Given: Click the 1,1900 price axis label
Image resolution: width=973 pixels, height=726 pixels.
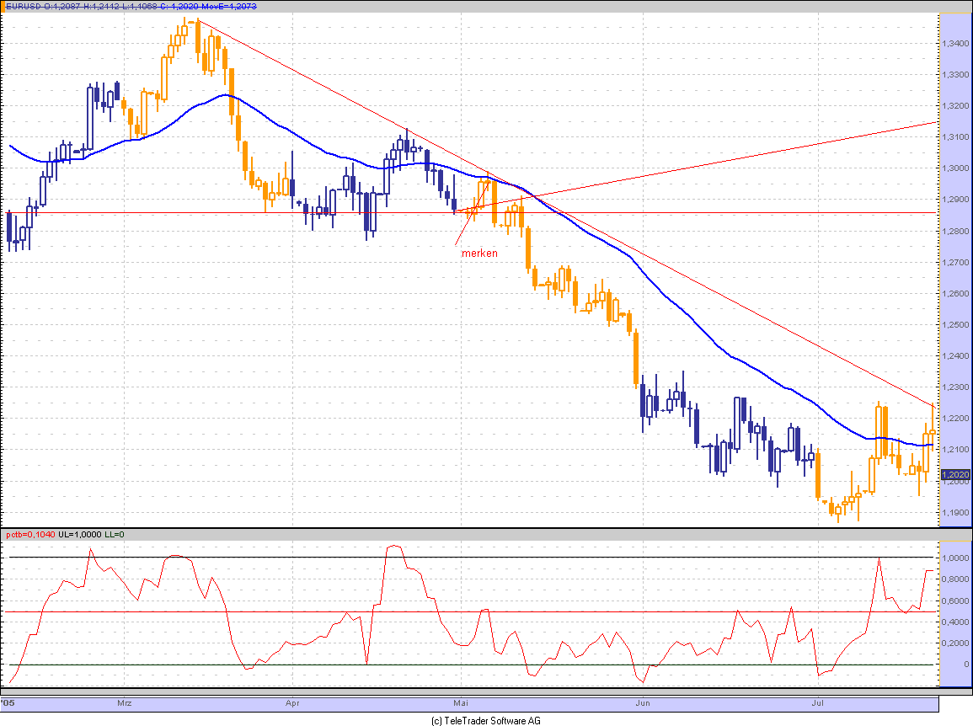Looking at the screenshot, I should [955, 513].
